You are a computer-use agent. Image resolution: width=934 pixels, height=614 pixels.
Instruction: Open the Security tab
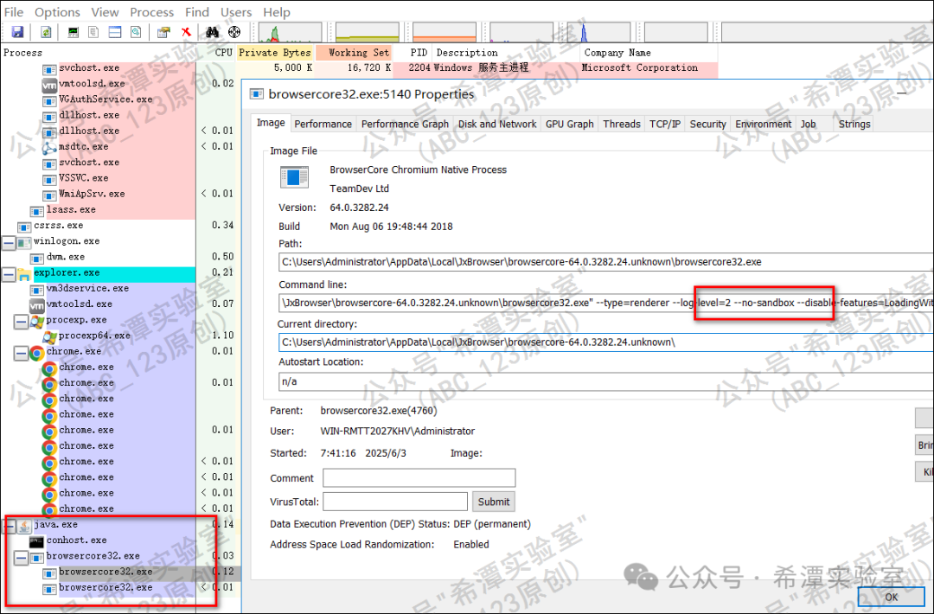(x=707, y=124)
